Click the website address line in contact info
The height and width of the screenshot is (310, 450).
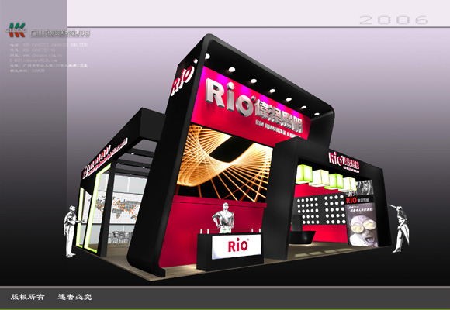point(36,55)
